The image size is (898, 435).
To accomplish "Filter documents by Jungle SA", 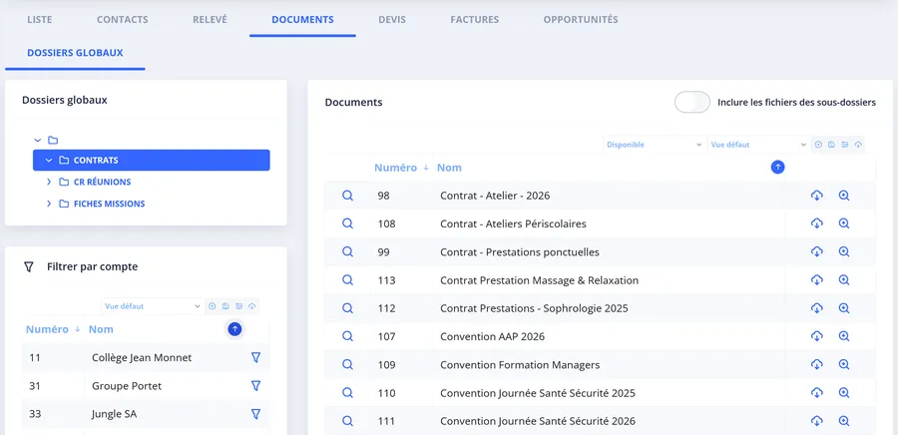I will click(256, 414).
